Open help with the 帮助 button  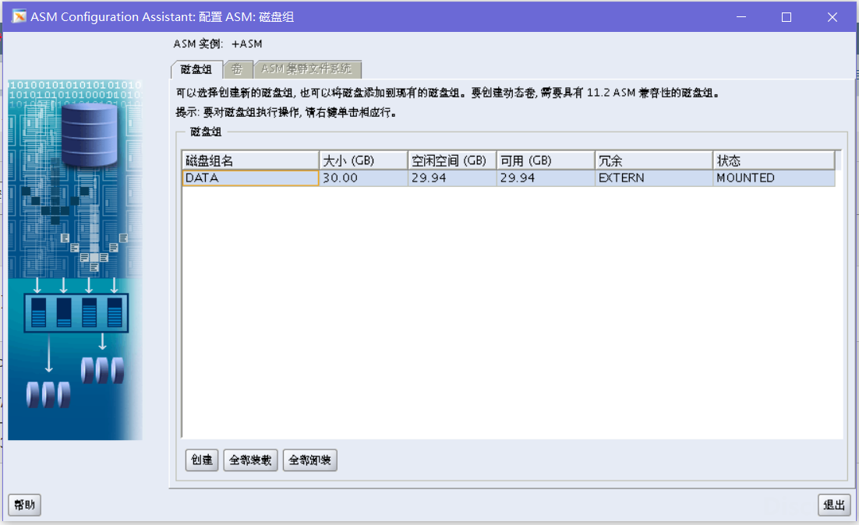(x=24, y=506)
